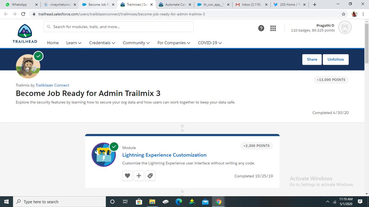Expand For Companies menu

point(174,43)
